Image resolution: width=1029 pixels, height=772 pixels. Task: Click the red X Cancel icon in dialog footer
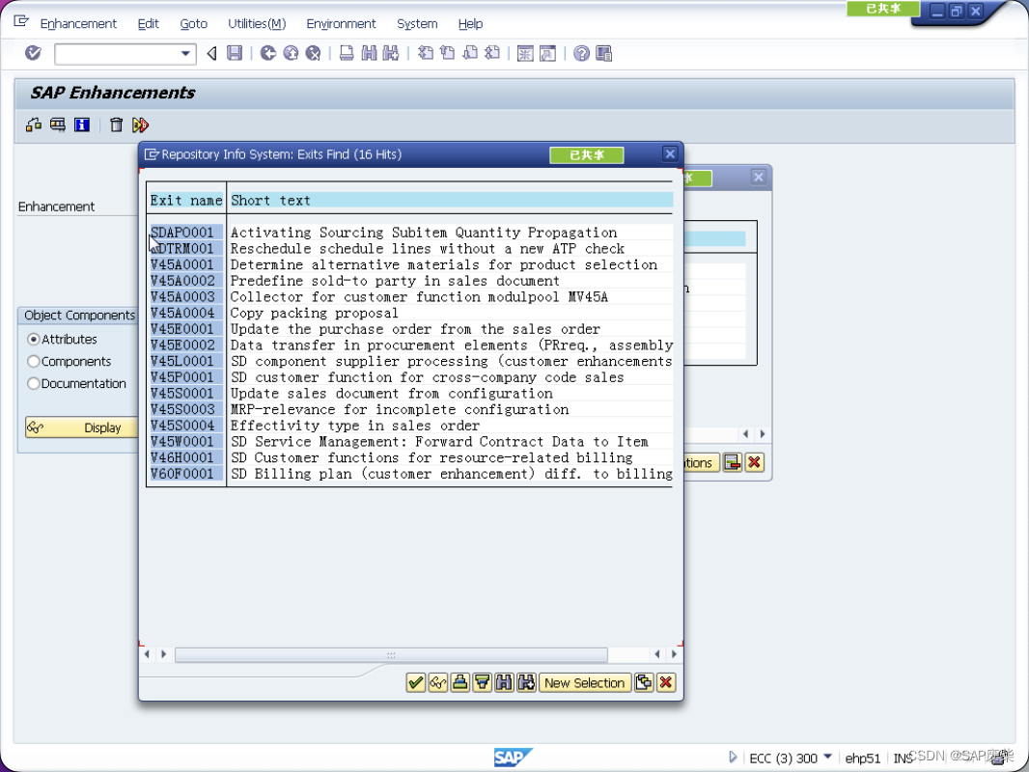pos(666,683)
